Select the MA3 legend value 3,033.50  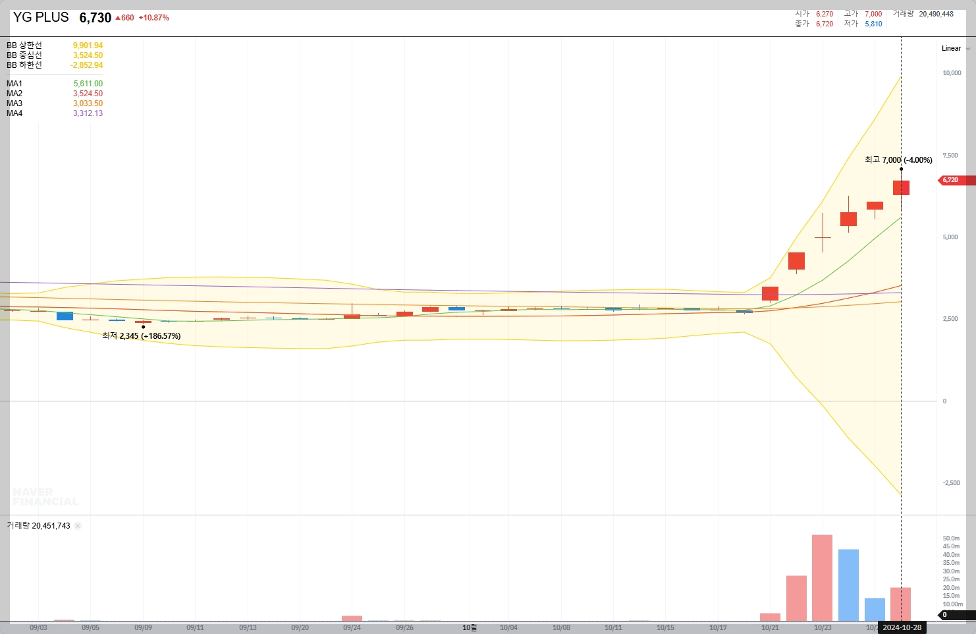pos(88,103)
